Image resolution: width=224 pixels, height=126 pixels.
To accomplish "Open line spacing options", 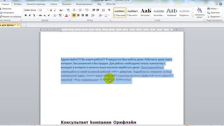I will [x=93, y=15].
